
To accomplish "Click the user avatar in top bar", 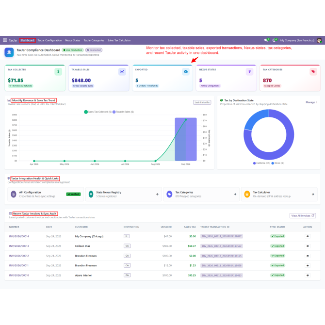I will point(319,40).
